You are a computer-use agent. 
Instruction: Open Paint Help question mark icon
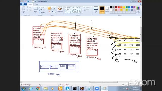tap(140, 4)
